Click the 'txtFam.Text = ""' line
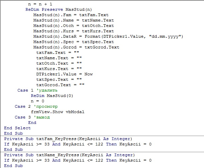204x168 pixels. 58,53
